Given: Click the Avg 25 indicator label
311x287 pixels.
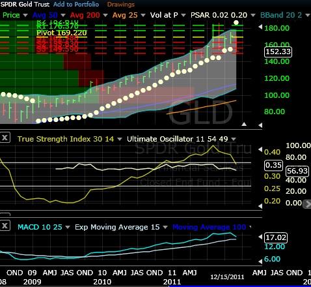Looking at the screenshot, I should (x=125, y=15).
